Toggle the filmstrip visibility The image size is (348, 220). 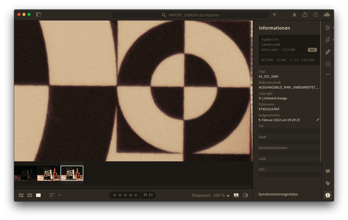pyautogui.click(x=236, y=195)
